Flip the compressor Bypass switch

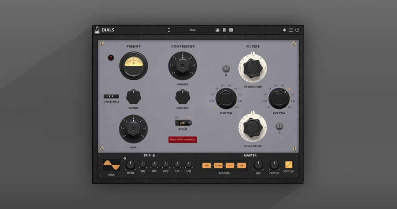(x=183, y=122)
